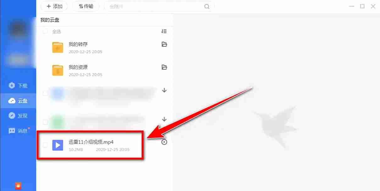Switch to the 下载 sidebar tab
The height and width of the screenshot is (191, 380).
pos(18,85)
